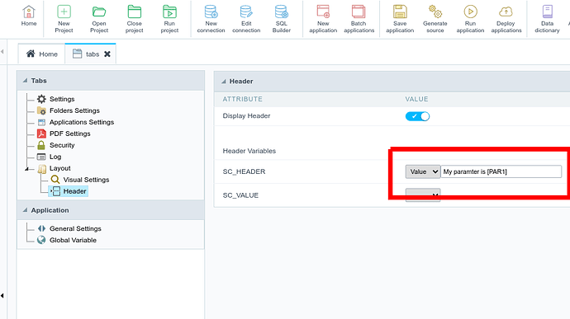Open the SQL Builder tool
The image size is (570, 319).
282,12
